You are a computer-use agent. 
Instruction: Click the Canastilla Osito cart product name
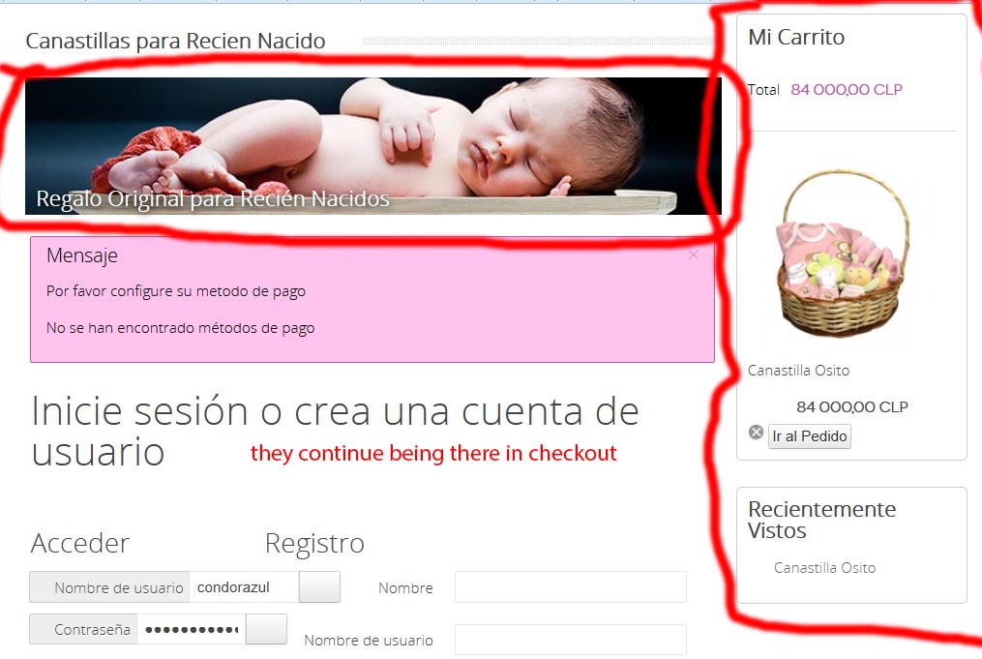click(798, 371)
